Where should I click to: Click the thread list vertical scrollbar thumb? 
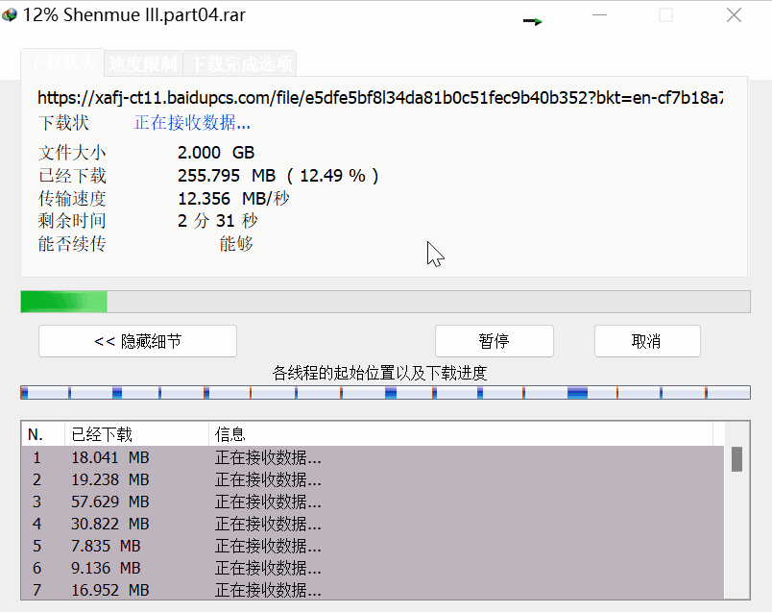pos(736,459)
